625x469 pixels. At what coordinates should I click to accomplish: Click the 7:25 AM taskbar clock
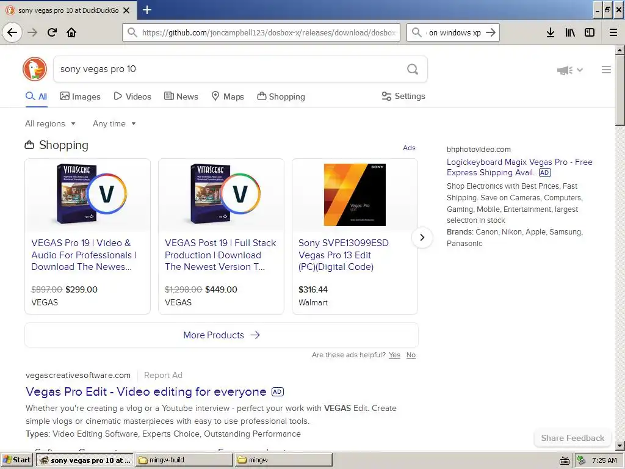click(x=604, y=460)
